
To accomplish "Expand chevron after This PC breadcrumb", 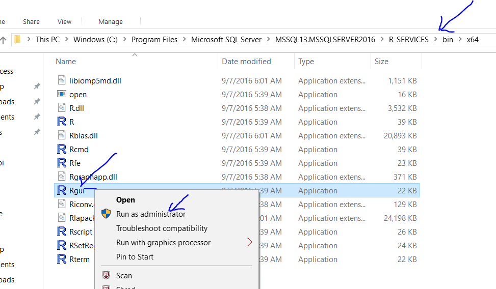I will [x=67, y=39].
